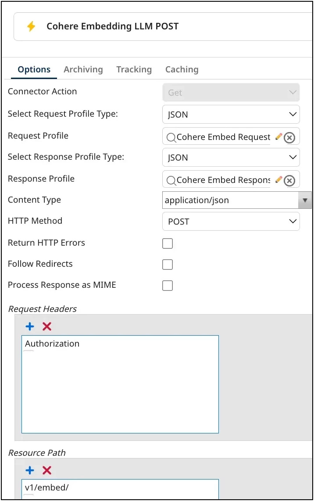Screen dimensions: 314x501
Task: Add a new request header
Action: (x=30, y=326)
